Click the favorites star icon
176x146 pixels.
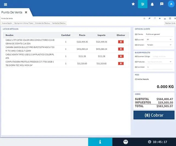tap(133, 4)
